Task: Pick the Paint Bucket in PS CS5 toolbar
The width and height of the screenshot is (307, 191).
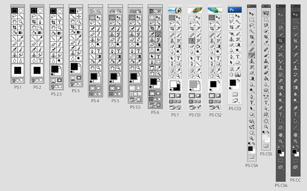Action: [x=266, y=78]
